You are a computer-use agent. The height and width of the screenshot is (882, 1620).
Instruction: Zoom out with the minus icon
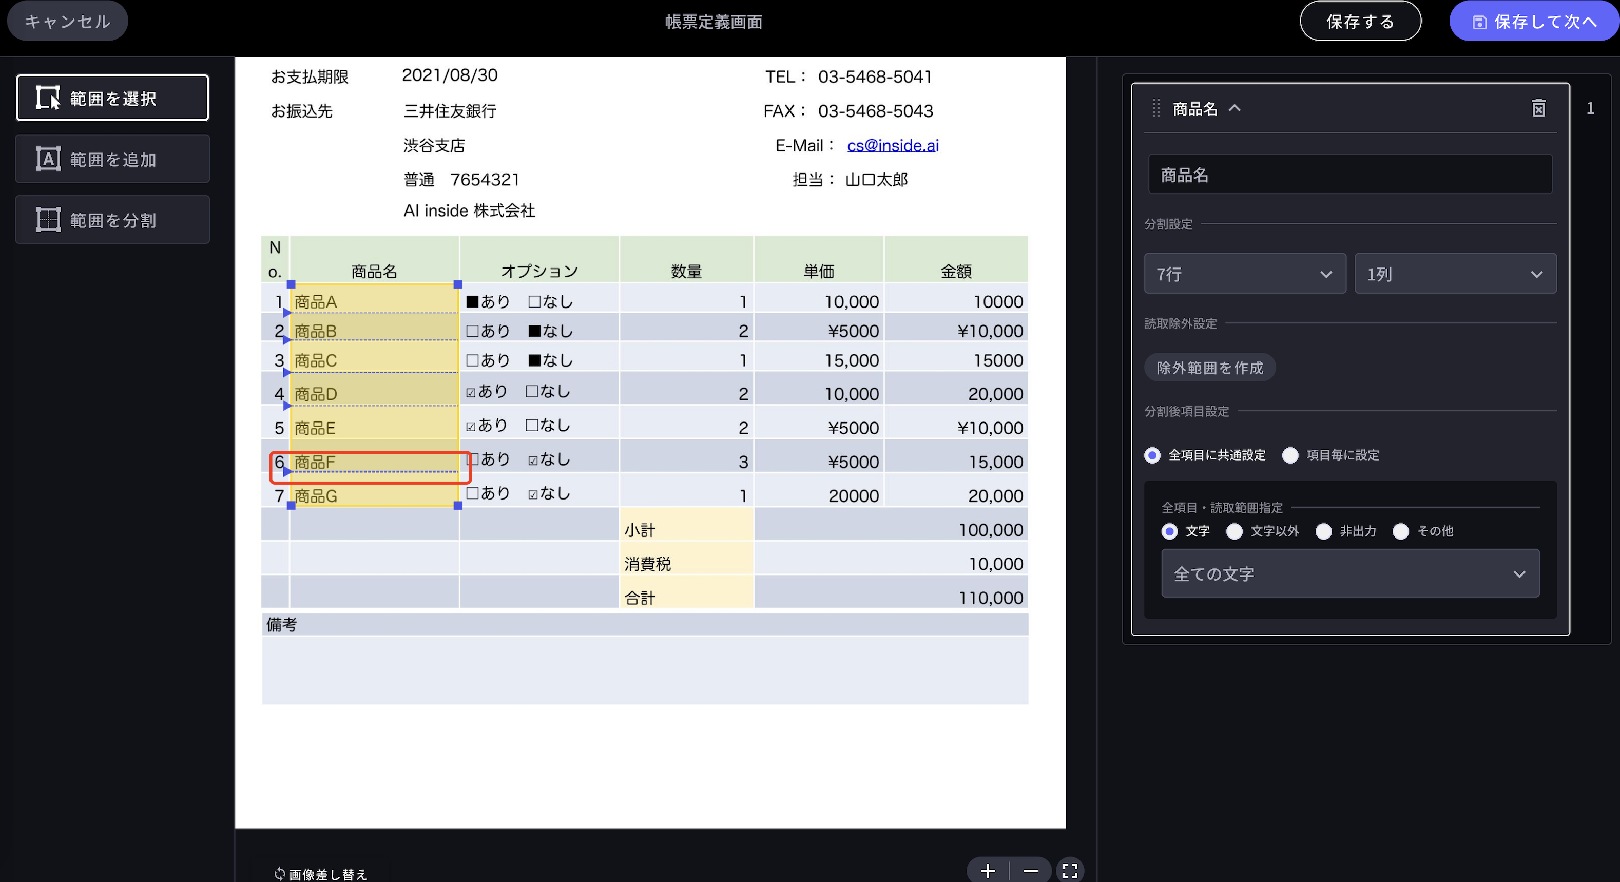coord(1030,871)
